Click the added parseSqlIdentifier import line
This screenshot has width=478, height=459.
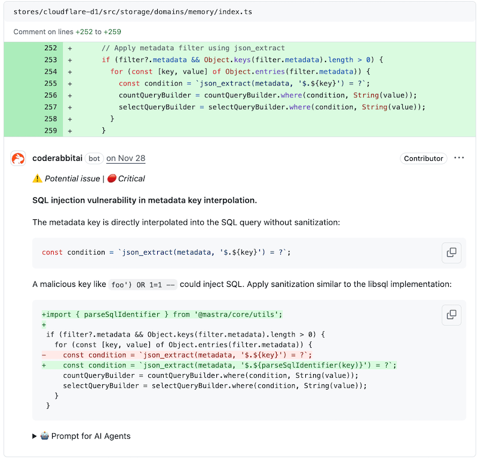pyautogui.click(x=161, y=314)
